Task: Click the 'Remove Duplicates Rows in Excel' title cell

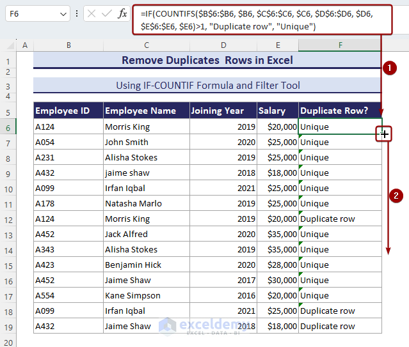Action: coord(207,60)
